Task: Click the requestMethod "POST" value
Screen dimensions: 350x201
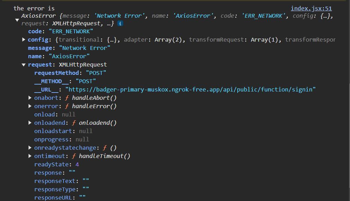Action: [96, 73]
